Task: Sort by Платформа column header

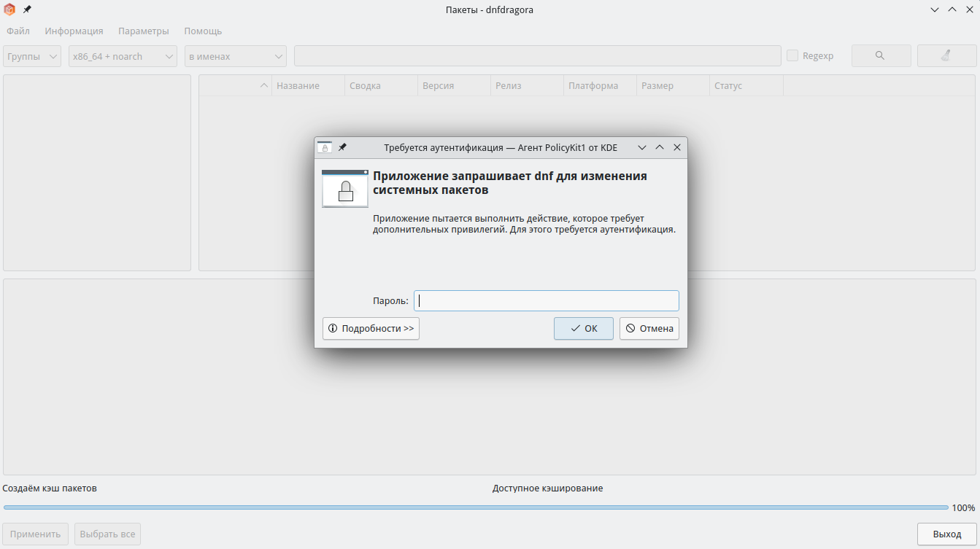Action: click(x=600, y=85)
